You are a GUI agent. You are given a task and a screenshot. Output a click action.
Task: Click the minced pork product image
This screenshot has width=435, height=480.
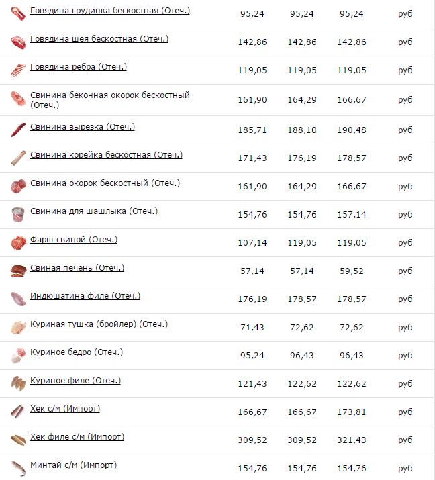coord(18,243)
